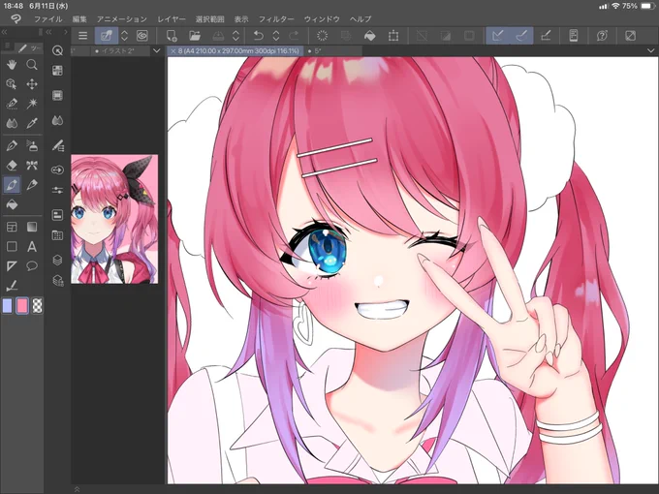
Task: Click the Undo arrow
Action: [259, 36]
